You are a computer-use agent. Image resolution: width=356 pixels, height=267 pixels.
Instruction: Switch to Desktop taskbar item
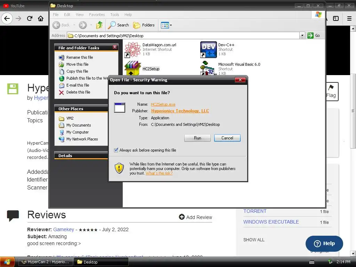tap(101, 262)
